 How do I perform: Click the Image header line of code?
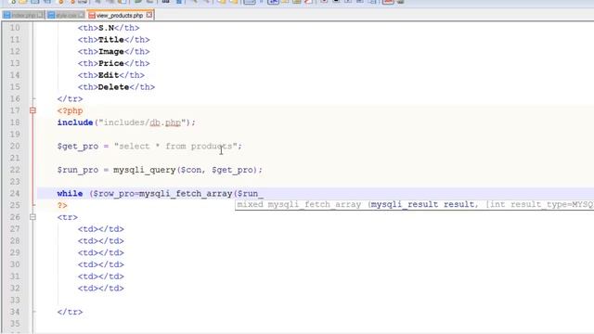tap(113, 52)
